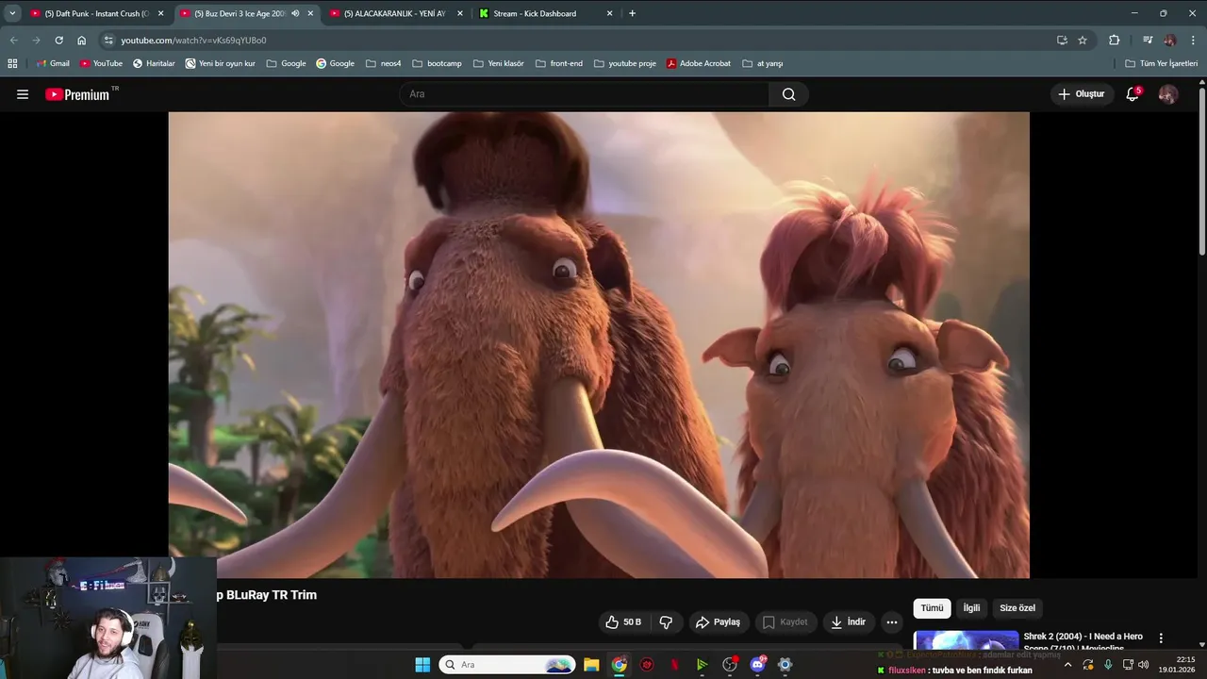Open the YouTube hamburger guide menu
Image resolution: width=1207 pixels, height=679 pixels.
23,94
